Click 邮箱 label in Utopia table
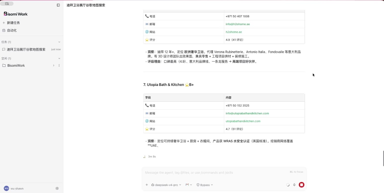This screenshot has width=384, height=193. (152, 113)
